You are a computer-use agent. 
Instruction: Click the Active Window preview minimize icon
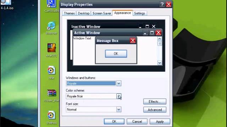[145, 33]
